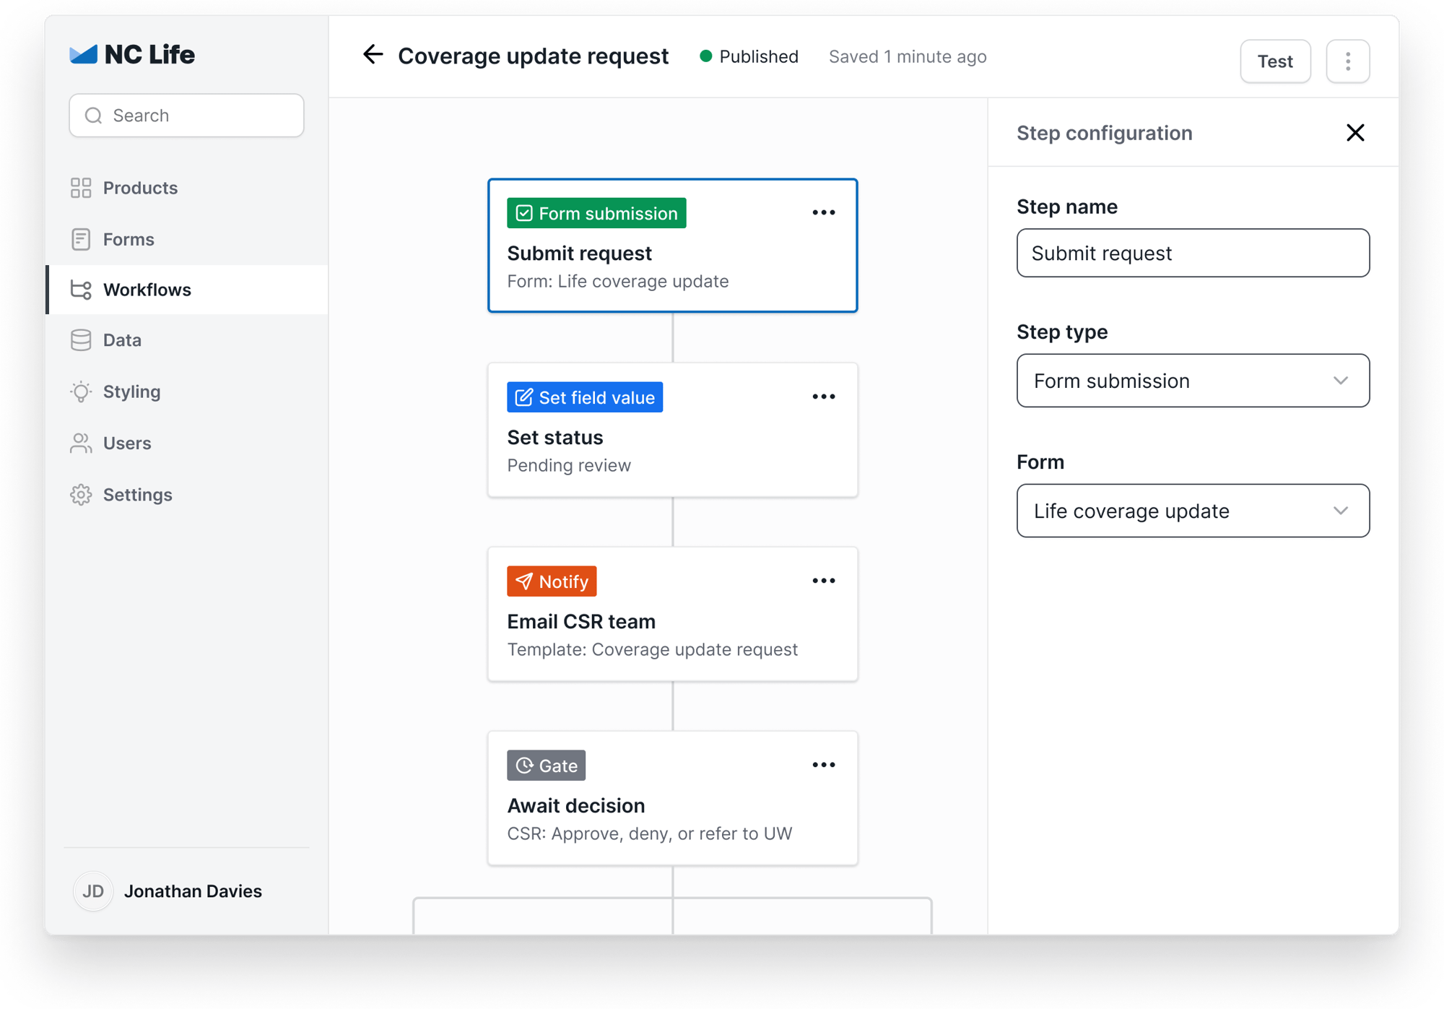Select the Email CSR team step card
Image resolution: width=1444 pixels, height=1009 pixels.
pos(672,614)
